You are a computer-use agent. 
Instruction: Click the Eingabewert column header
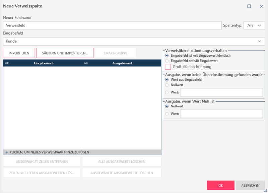44,63
